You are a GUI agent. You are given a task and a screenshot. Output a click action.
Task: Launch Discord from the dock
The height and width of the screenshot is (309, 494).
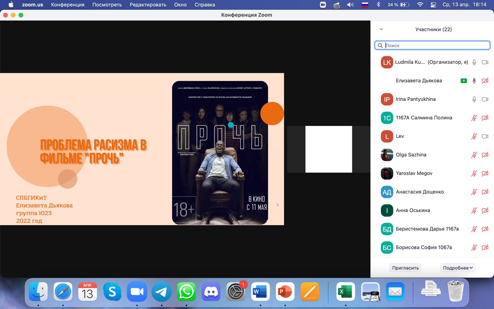pyautogui.click(x=211, y=292)
